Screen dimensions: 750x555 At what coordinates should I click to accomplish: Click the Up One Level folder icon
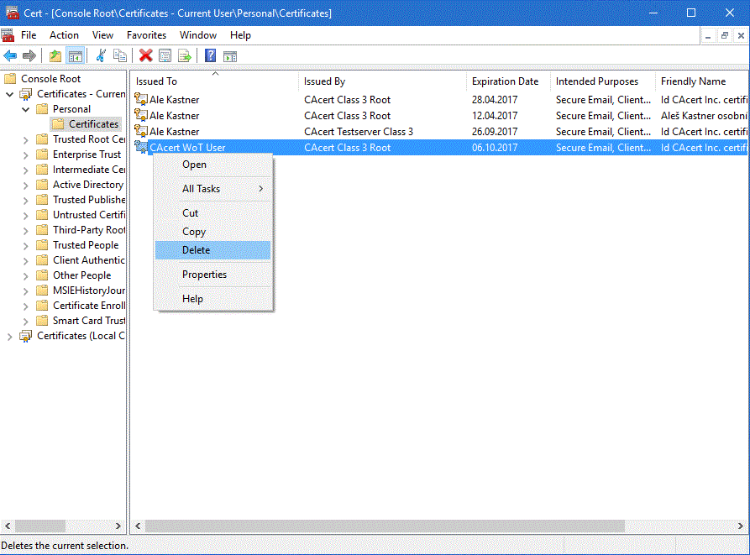pos(55,56)
